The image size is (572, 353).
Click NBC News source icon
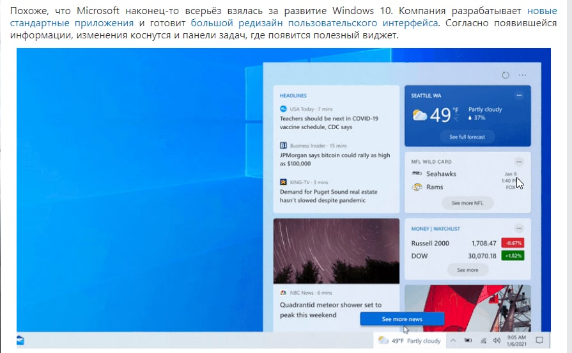pos(283,293)
